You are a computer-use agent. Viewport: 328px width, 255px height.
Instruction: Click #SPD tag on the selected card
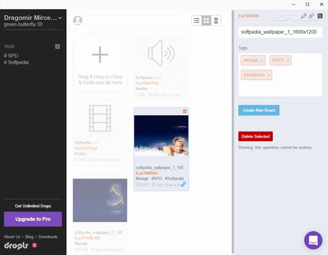[x=157, y=178]
